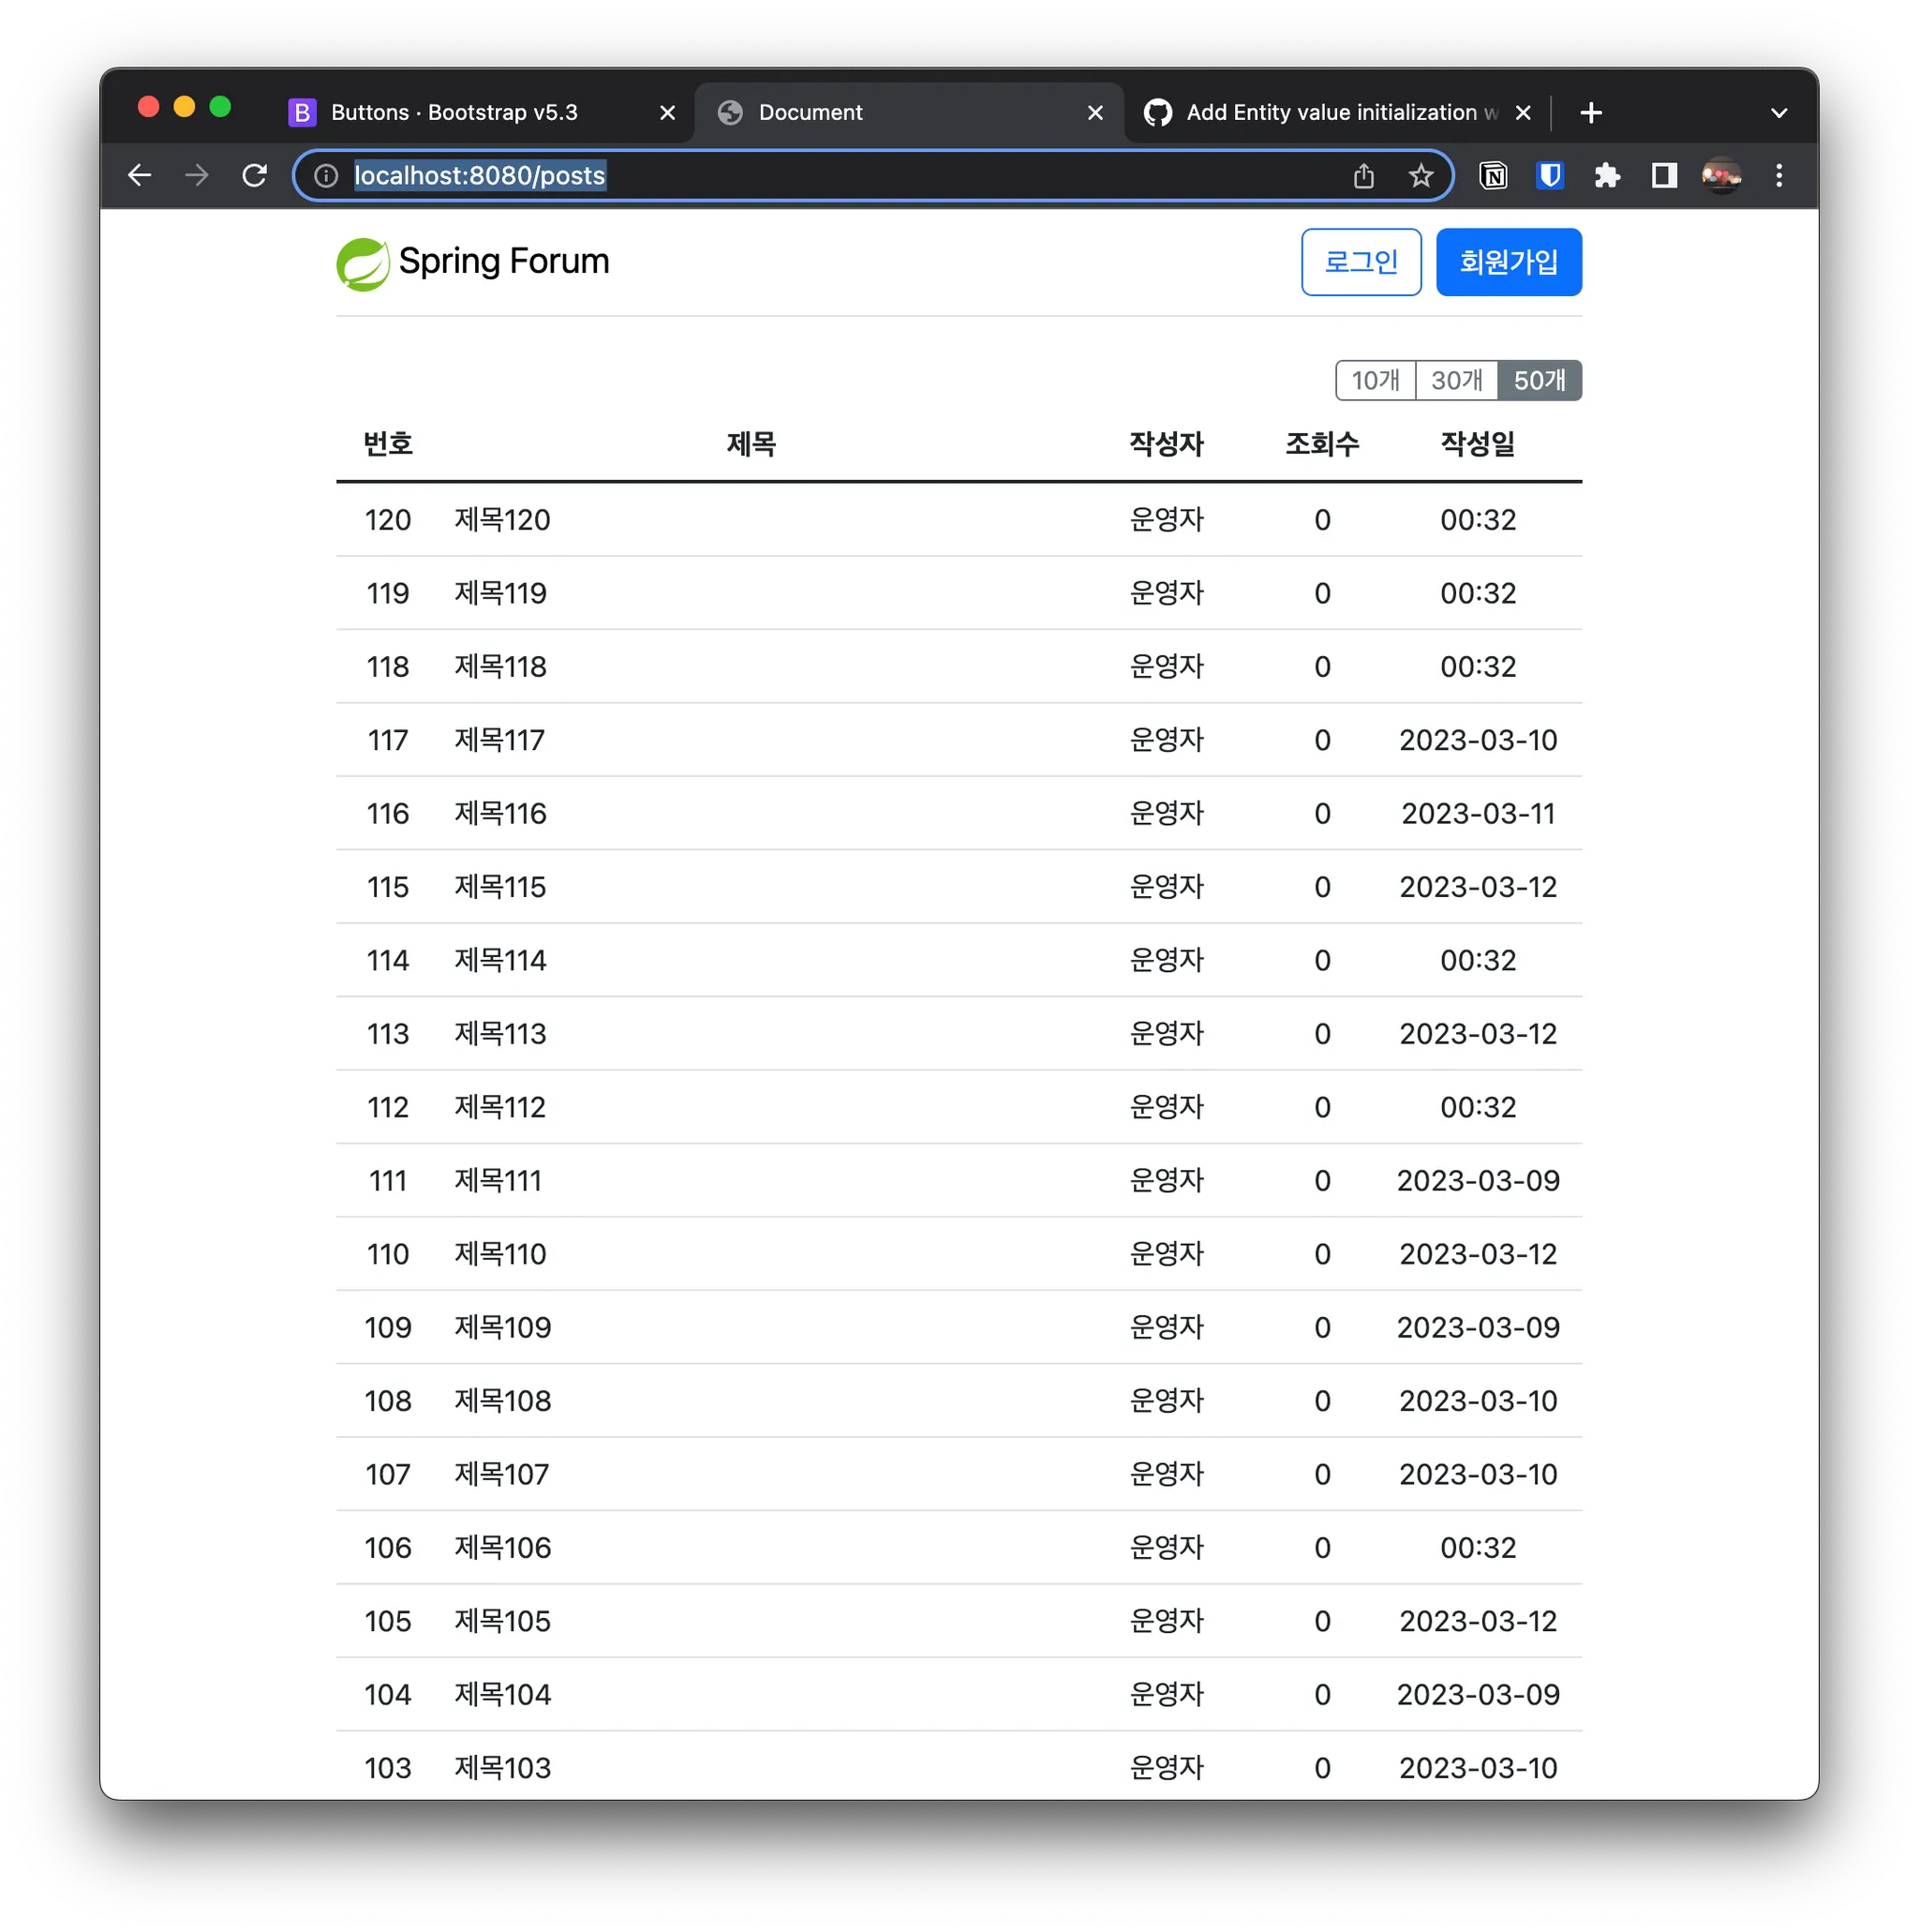Select 30개 posts per page

point(1456,380)
